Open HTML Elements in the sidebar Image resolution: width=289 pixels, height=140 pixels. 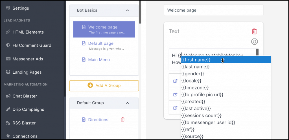coord(28,32)
